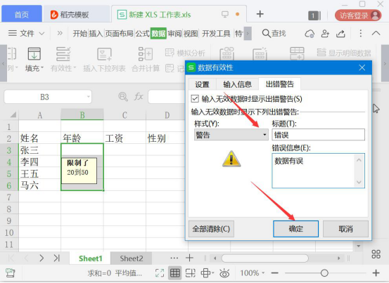Click the add collaborator icon
Image resolution: width=389 pixels, height=283 pixels.
(x=325, y=34)
